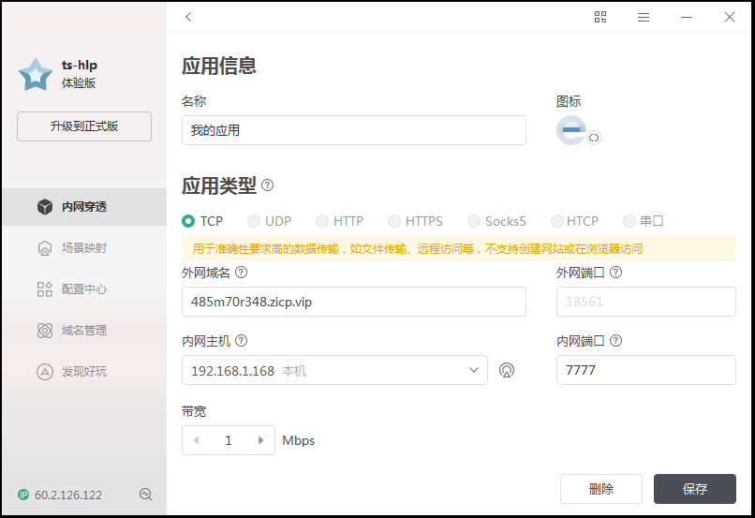Open the hamburger menu icon
755x518 pixels.
(644, 18)
